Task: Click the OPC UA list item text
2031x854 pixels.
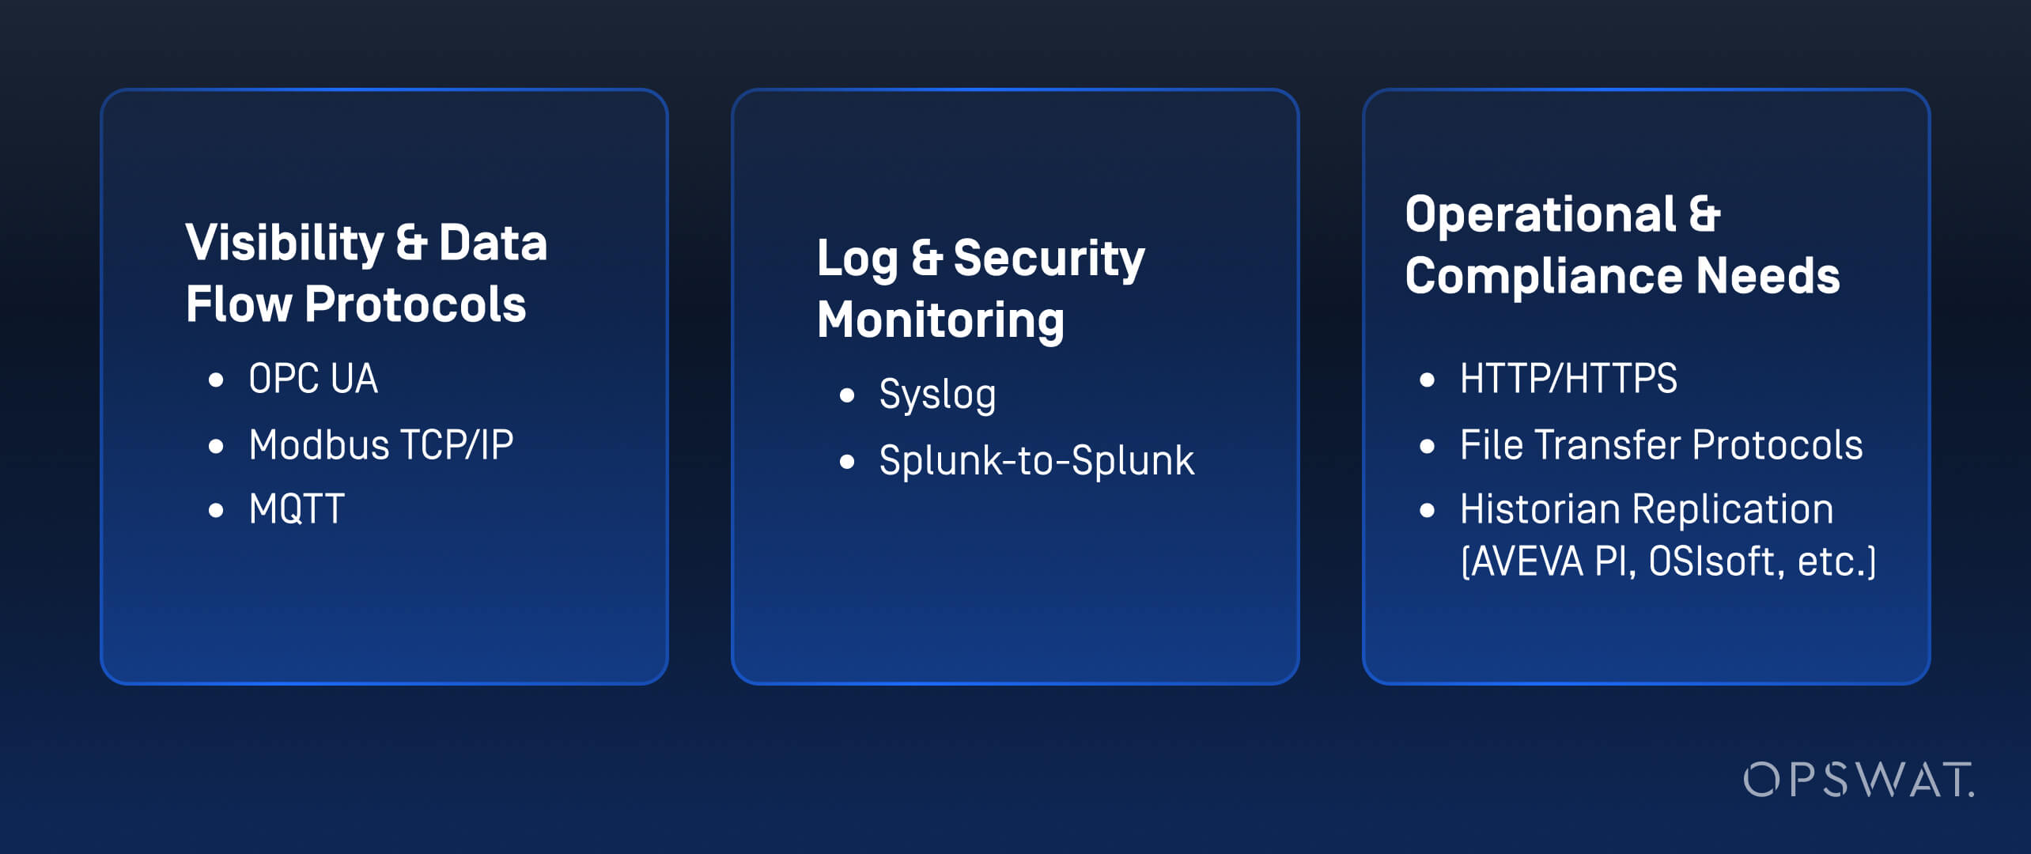Action: [x=313, y=379]
